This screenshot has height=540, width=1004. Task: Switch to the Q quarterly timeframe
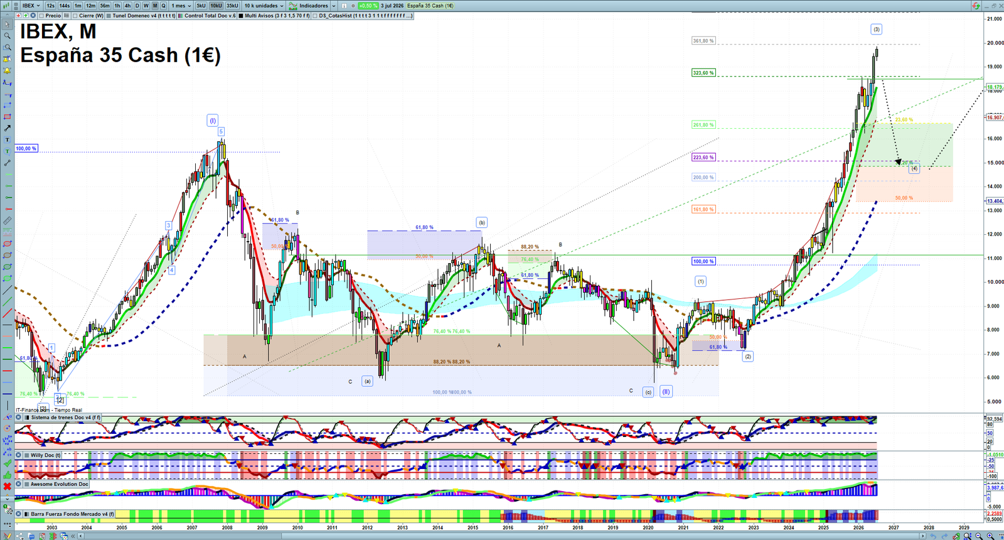click(x=163, y=6)
